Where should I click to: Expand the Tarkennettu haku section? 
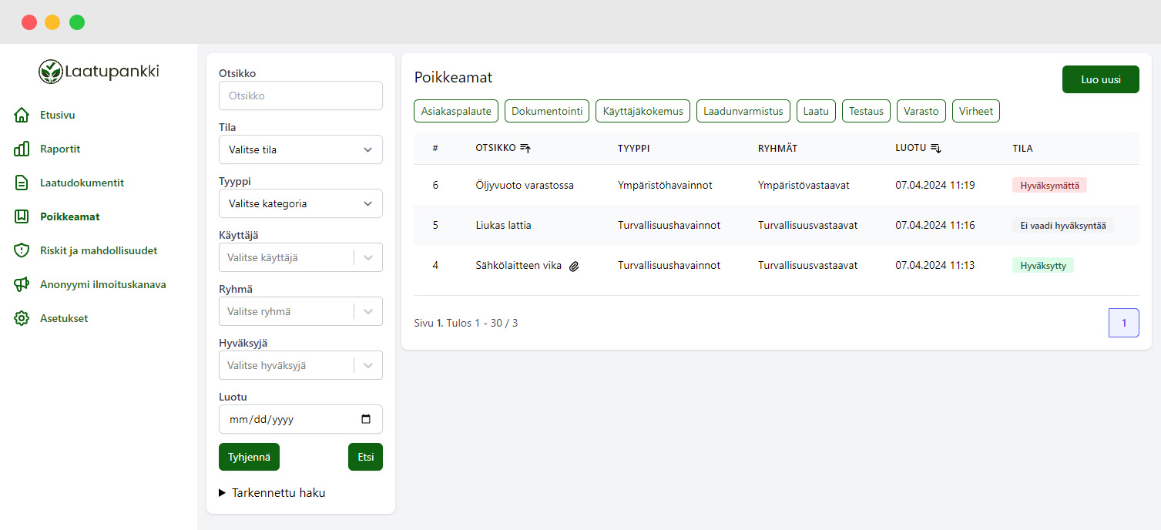pyautogui.click(x=273, y=493)
